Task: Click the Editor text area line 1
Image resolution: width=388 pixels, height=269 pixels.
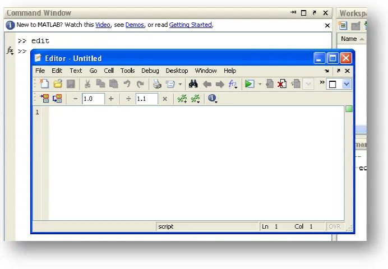Action: (196, 112)
